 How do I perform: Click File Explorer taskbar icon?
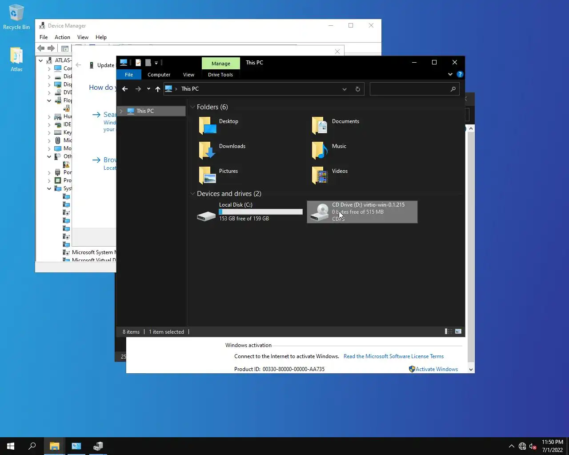click(x=55, y=446)
